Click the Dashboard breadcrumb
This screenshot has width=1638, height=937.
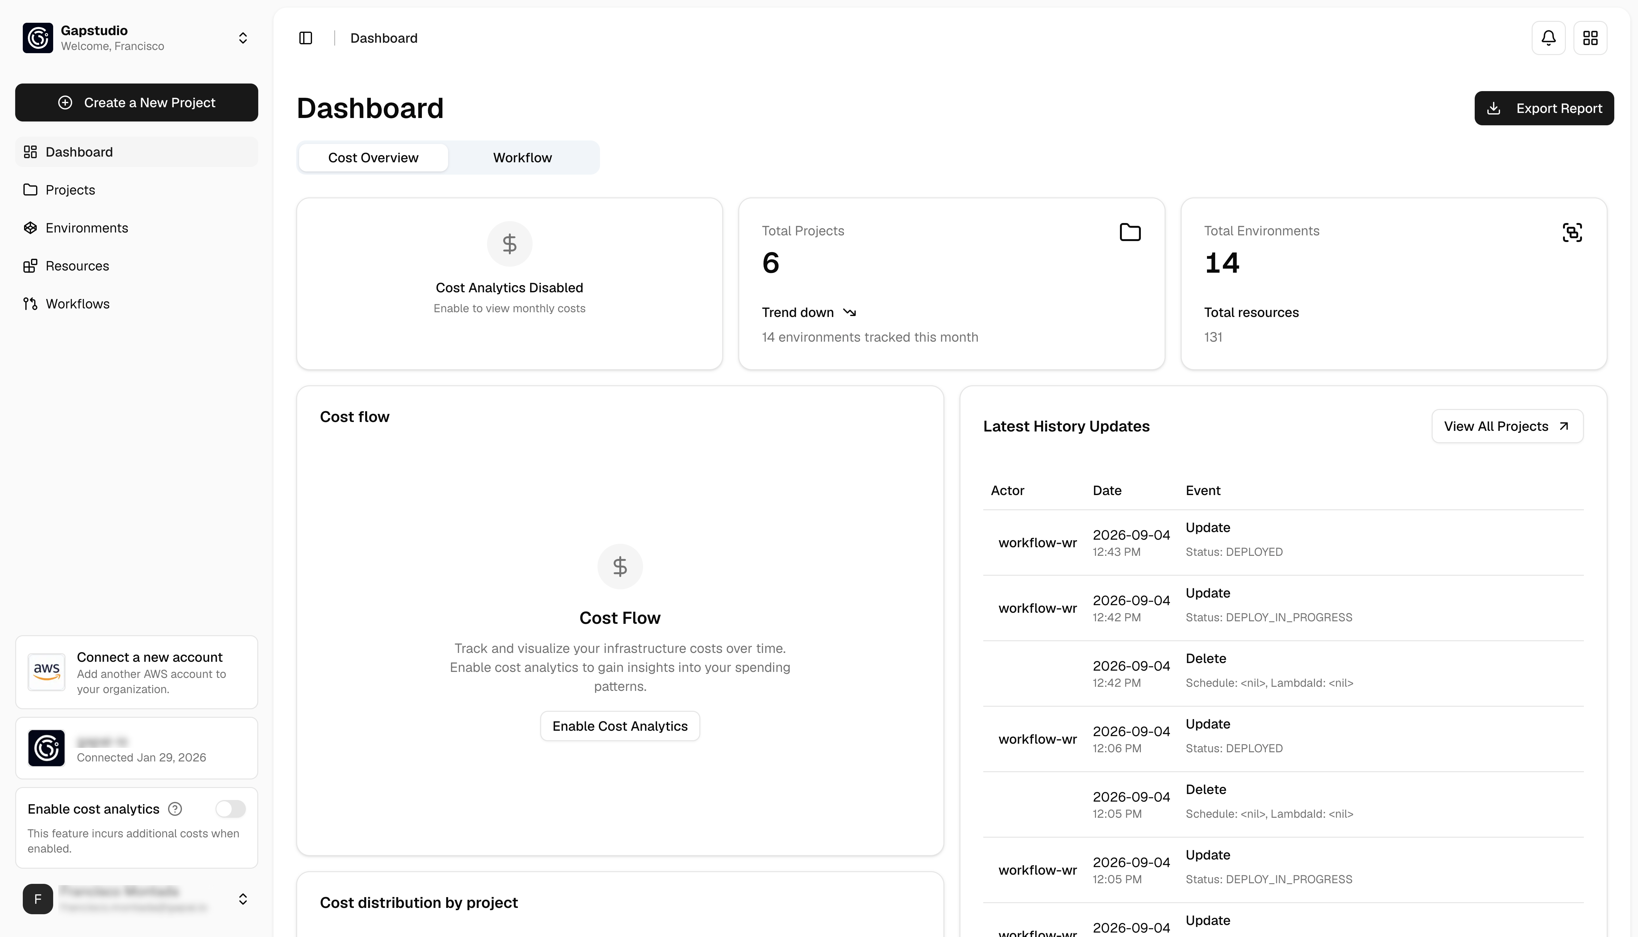[x=384, y=38]
